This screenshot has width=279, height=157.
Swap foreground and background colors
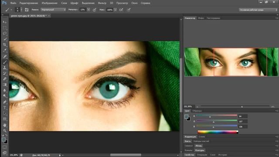(6, 135)
